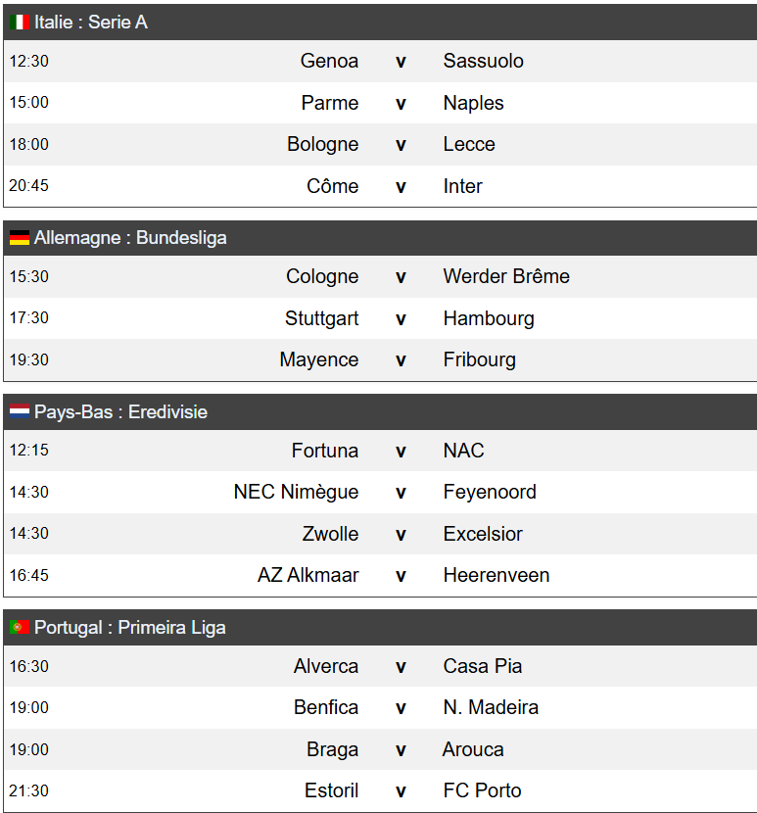The height and width of the screenshot is (813, 757).
Task: Click the Netherlands flag icon
Action: [x=19, y=412]
